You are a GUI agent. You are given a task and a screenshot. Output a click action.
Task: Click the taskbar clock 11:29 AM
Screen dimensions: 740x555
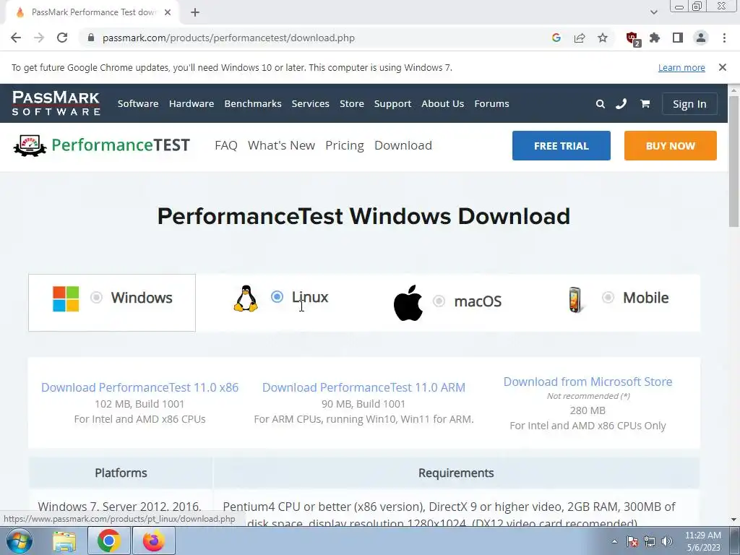[702, 541]
